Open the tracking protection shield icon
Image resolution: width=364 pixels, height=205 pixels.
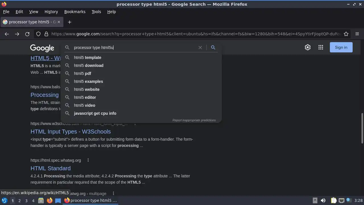tap(38, 34)
